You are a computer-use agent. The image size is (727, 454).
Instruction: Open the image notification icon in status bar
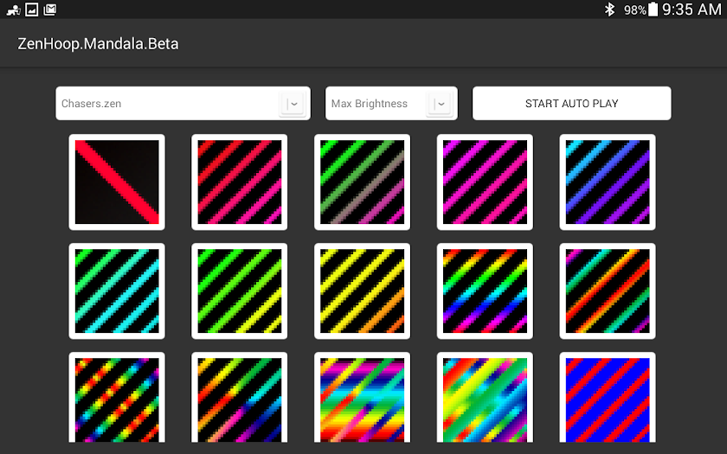coord(31,10)
